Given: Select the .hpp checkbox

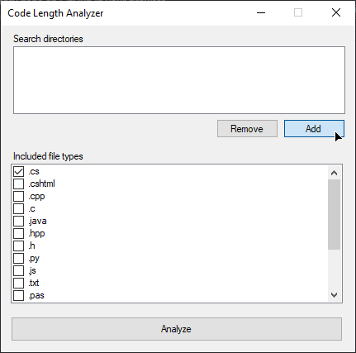Looking at the screenshot, I should pyautogui.click(x=18, y=233).
